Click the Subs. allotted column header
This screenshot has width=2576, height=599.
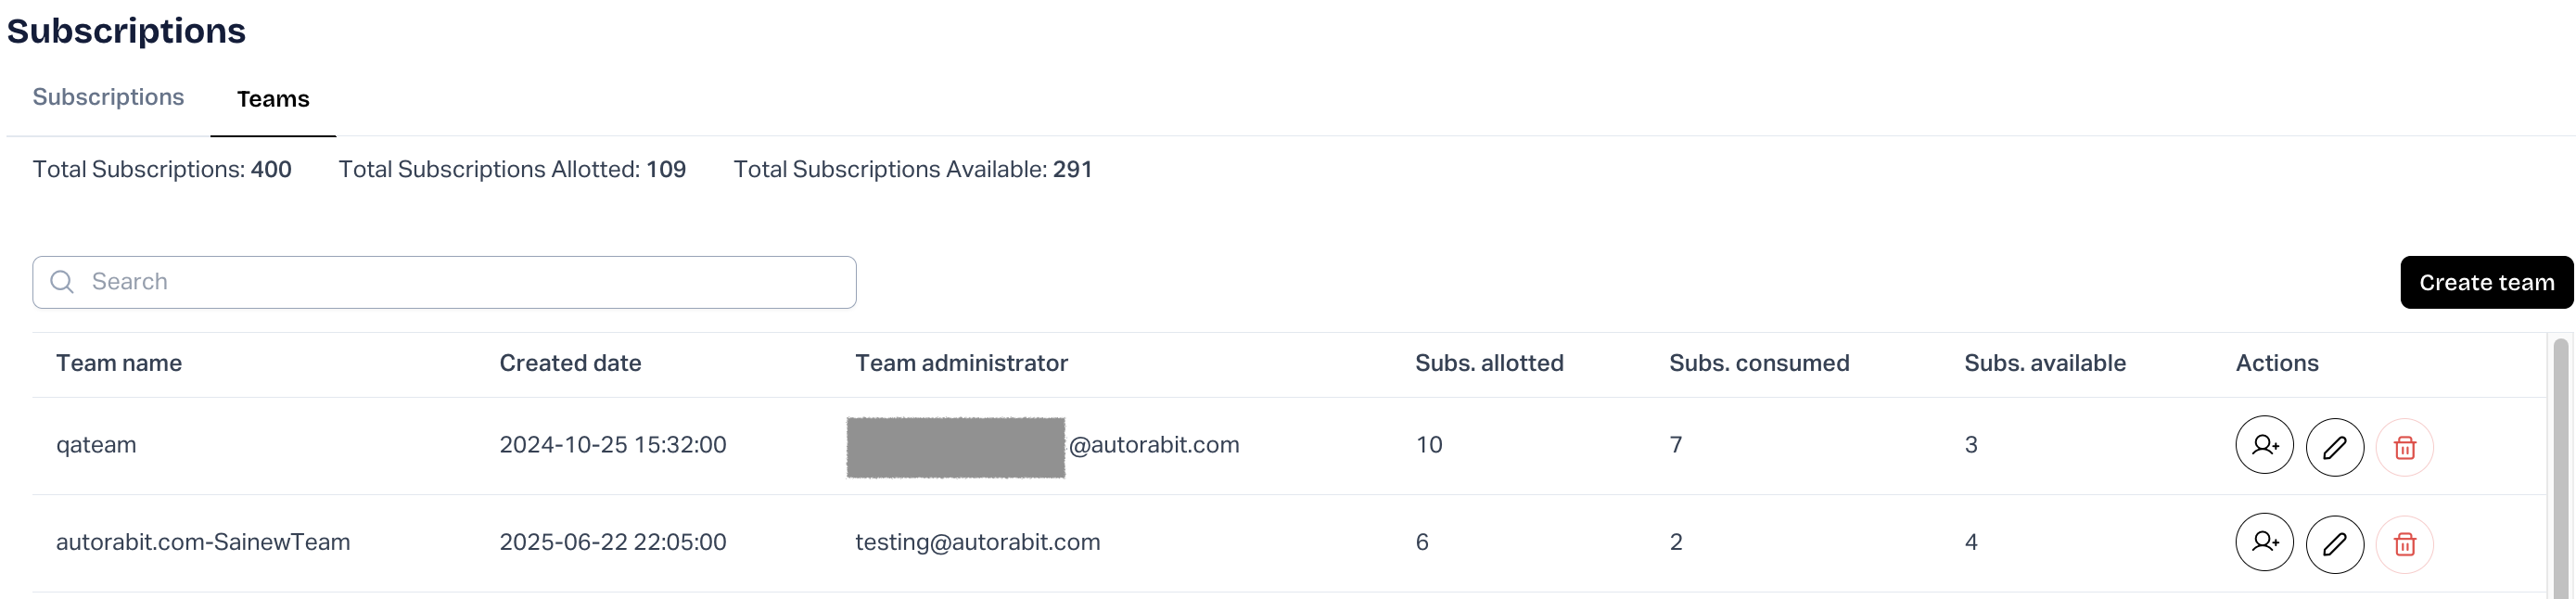click(x=1489, y=363)
